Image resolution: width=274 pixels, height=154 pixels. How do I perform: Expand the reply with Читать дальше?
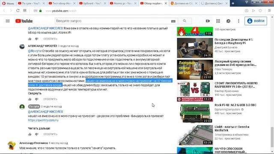click(x=39, y=128)
